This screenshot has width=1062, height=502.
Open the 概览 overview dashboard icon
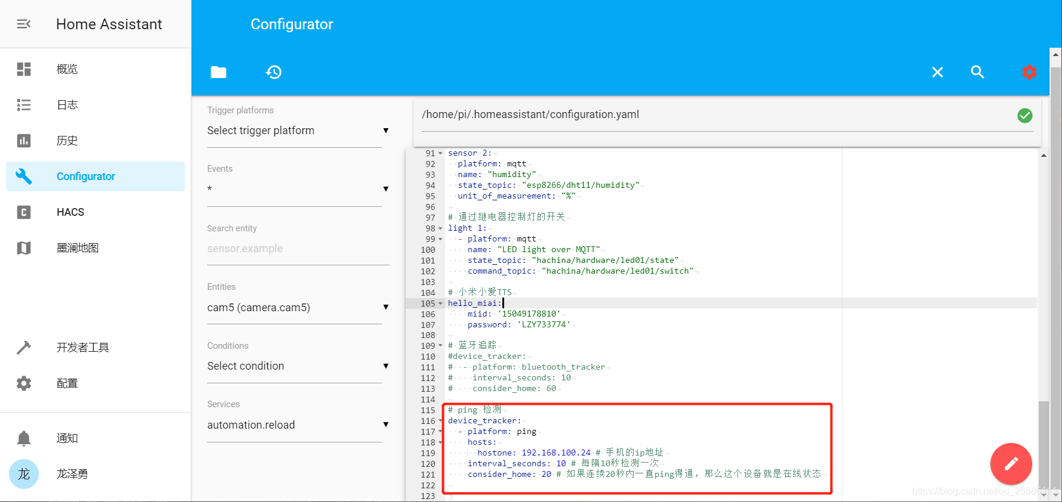tap(24, 69)
